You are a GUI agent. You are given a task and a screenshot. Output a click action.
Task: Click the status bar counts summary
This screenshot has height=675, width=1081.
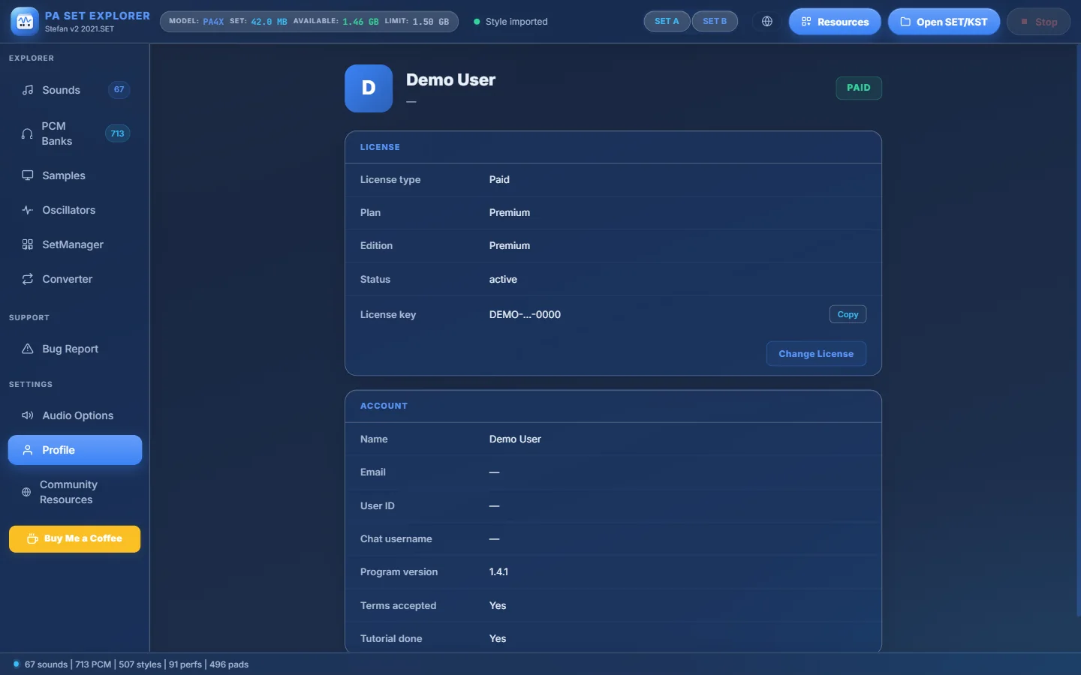(137, 664)
